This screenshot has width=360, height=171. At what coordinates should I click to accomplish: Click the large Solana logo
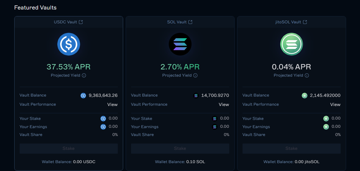180,44
